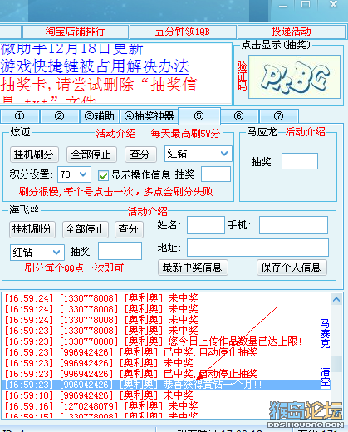Expand the 红钻 dropdown in 海飞丝 group
The image size is (348, 432).
click(37, 253)
